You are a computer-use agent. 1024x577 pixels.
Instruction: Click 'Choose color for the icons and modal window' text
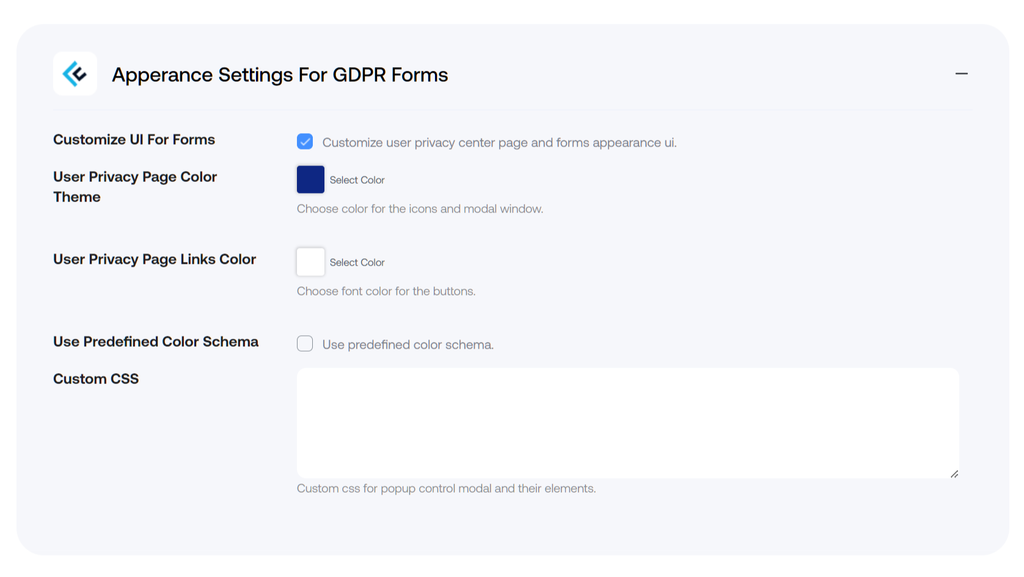pyautogui.click(x=420, y=209)
